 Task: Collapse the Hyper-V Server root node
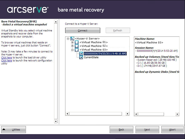68,39
